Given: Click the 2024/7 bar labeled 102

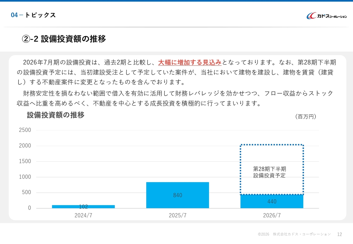Looking at the screenshot, I should point(83,207).
